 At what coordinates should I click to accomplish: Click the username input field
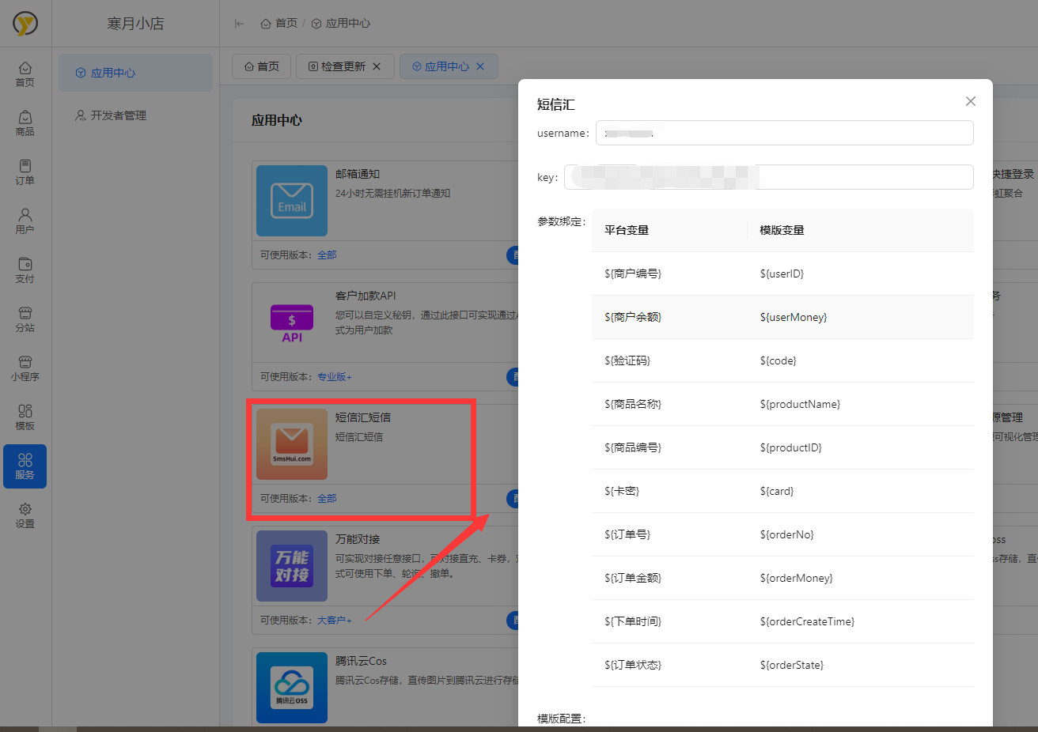coord(783,133)
